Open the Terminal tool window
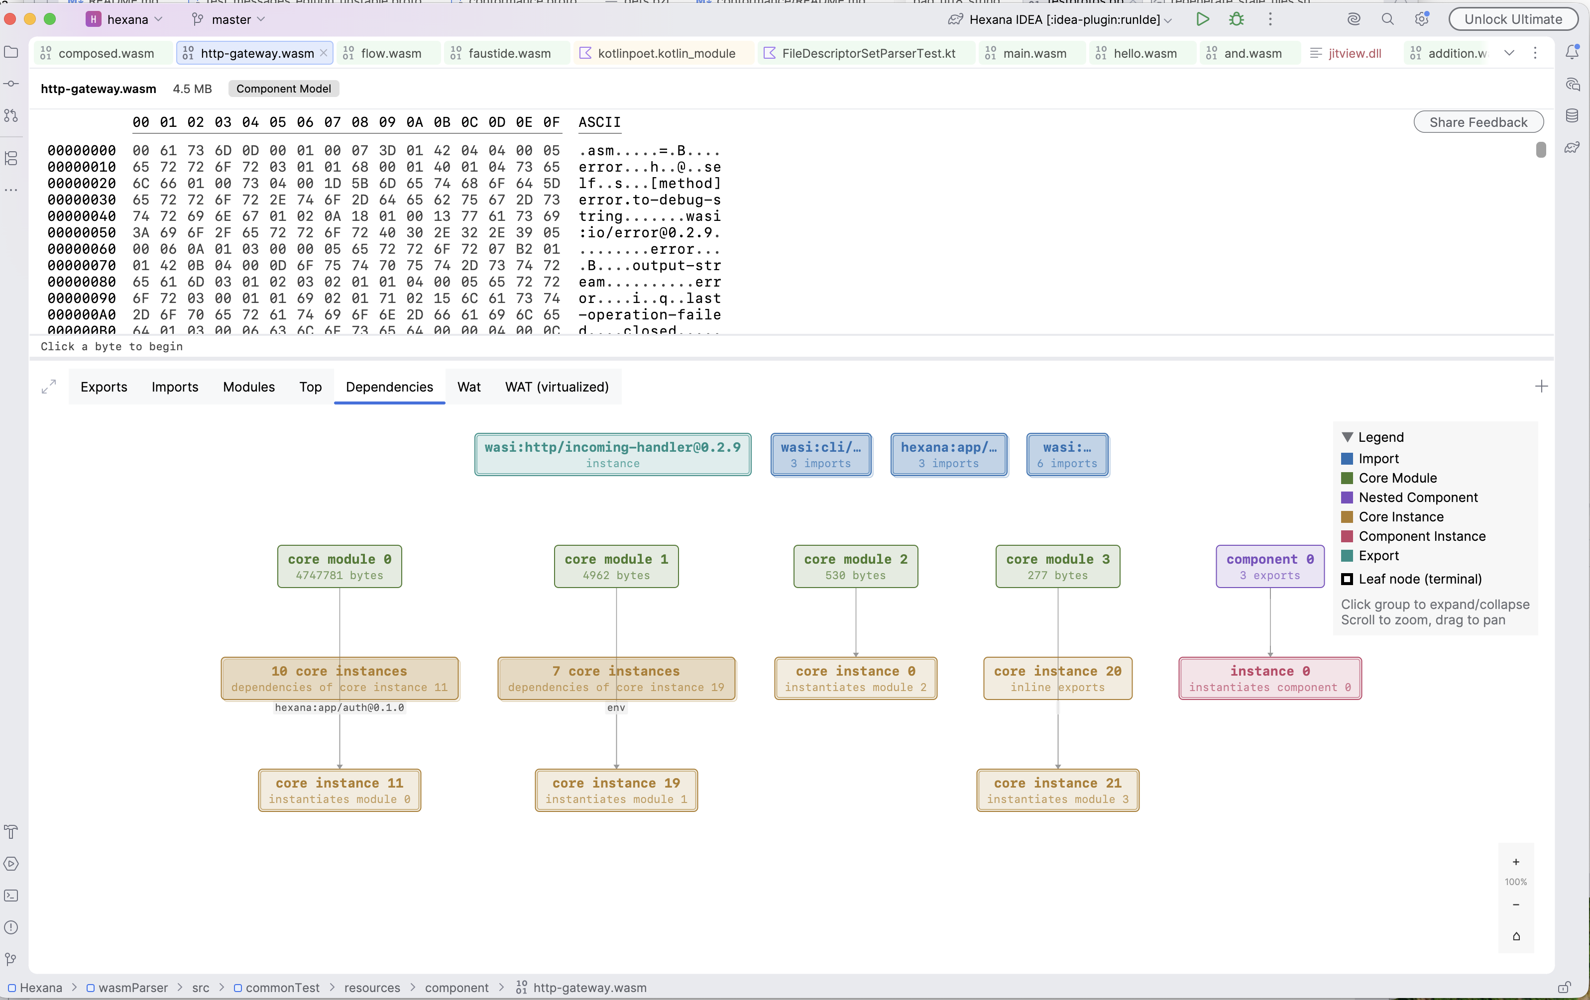The width and height of the screenshot is (1590, 1000). [11, 896]
